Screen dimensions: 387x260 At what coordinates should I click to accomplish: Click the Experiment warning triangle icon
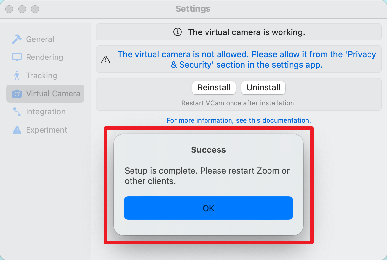(17, 130)
